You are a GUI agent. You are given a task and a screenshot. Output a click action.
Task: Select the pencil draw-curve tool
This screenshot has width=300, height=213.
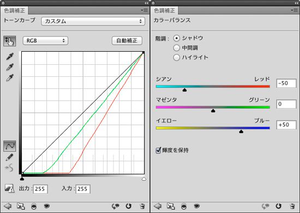[x=9, y=157]
